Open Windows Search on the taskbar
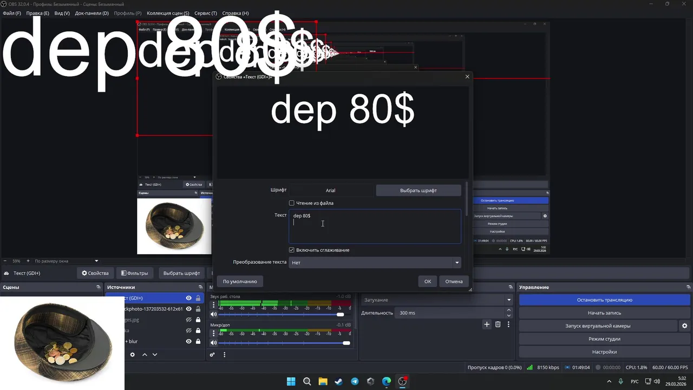The image size is (693, 390). tap(307, 381)
